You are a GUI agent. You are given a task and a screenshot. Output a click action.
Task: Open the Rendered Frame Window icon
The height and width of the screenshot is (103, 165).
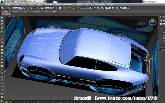coord(125,8)
